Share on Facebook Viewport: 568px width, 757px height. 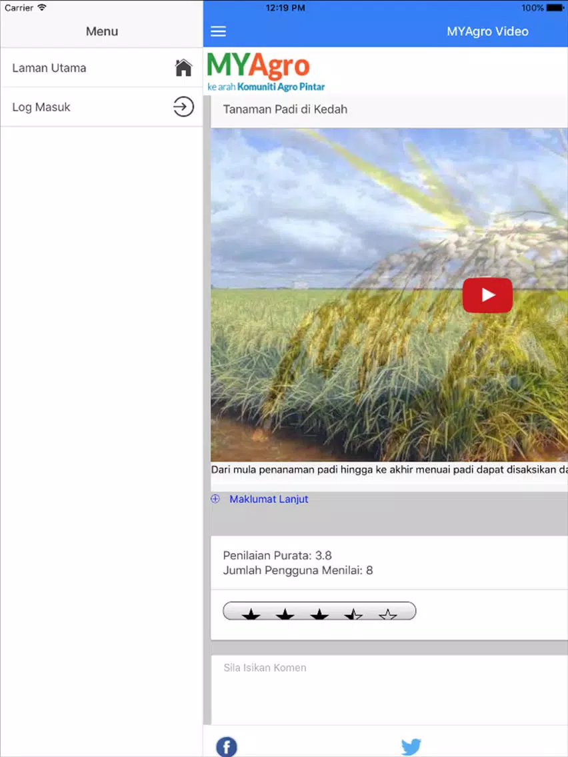[227, 746]
